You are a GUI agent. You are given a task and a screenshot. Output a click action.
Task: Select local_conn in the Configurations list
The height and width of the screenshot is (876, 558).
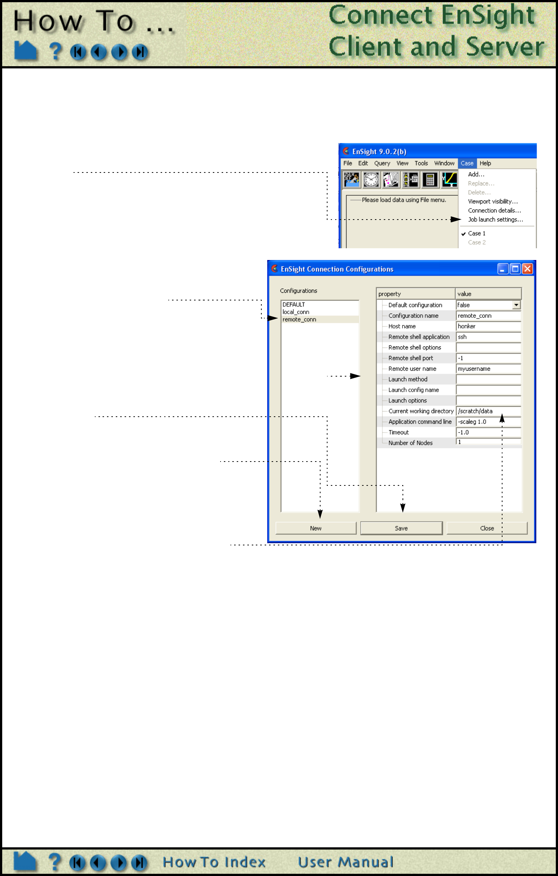(320, 312)
